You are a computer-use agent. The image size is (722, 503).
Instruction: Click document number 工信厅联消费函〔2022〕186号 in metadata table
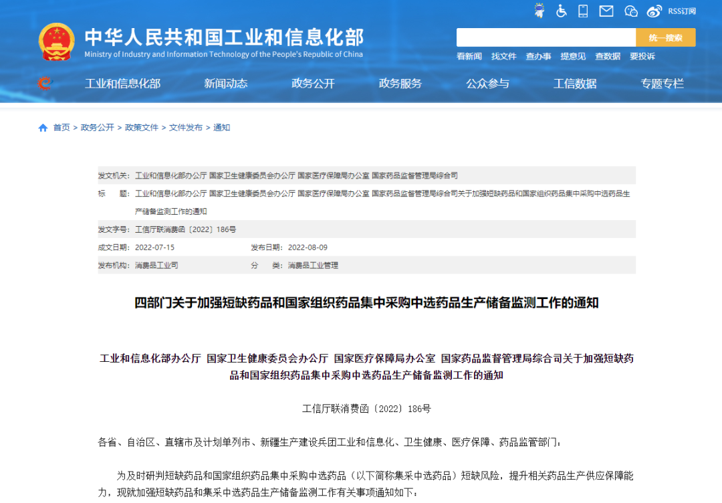[185, 229]
